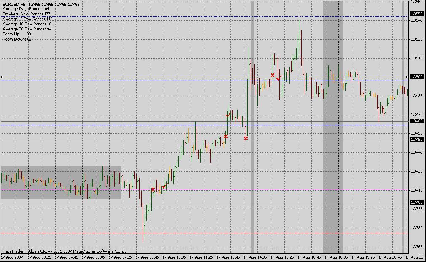Click the 1.3465 current price label
This screenshot has width=426, height=262.
click(x=416, y=121)
